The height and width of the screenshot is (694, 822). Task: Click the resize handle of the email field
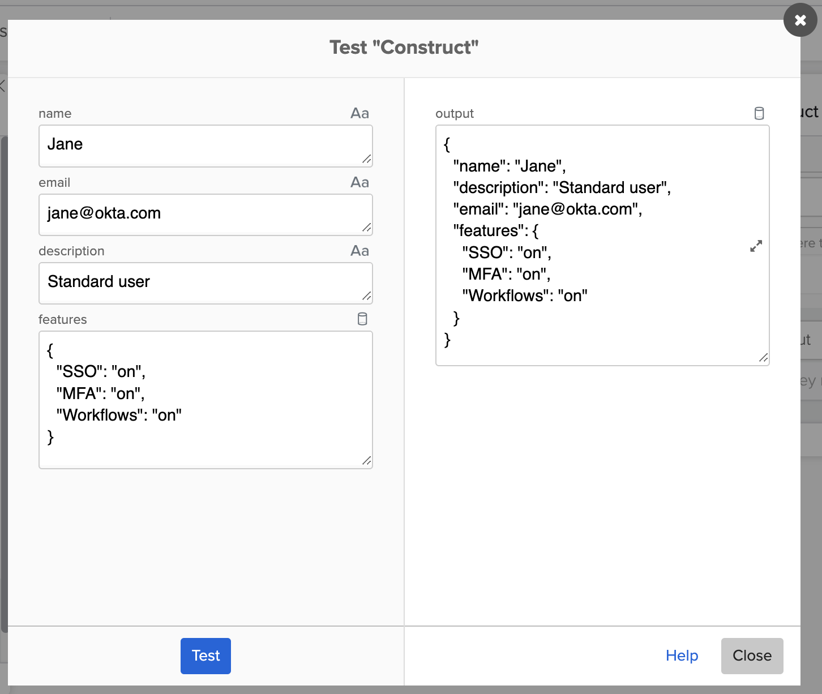point(367,228)
